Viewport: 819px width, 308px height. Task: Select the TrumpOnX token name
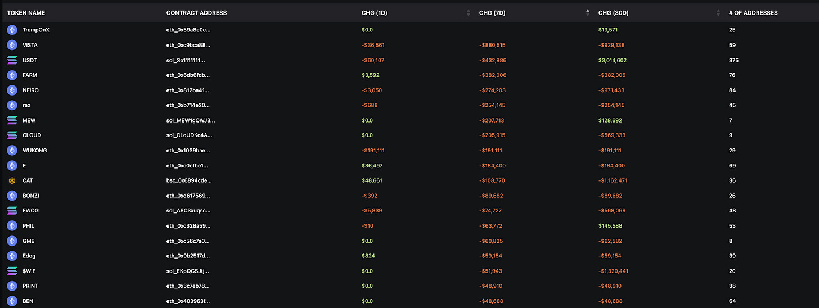36,30
